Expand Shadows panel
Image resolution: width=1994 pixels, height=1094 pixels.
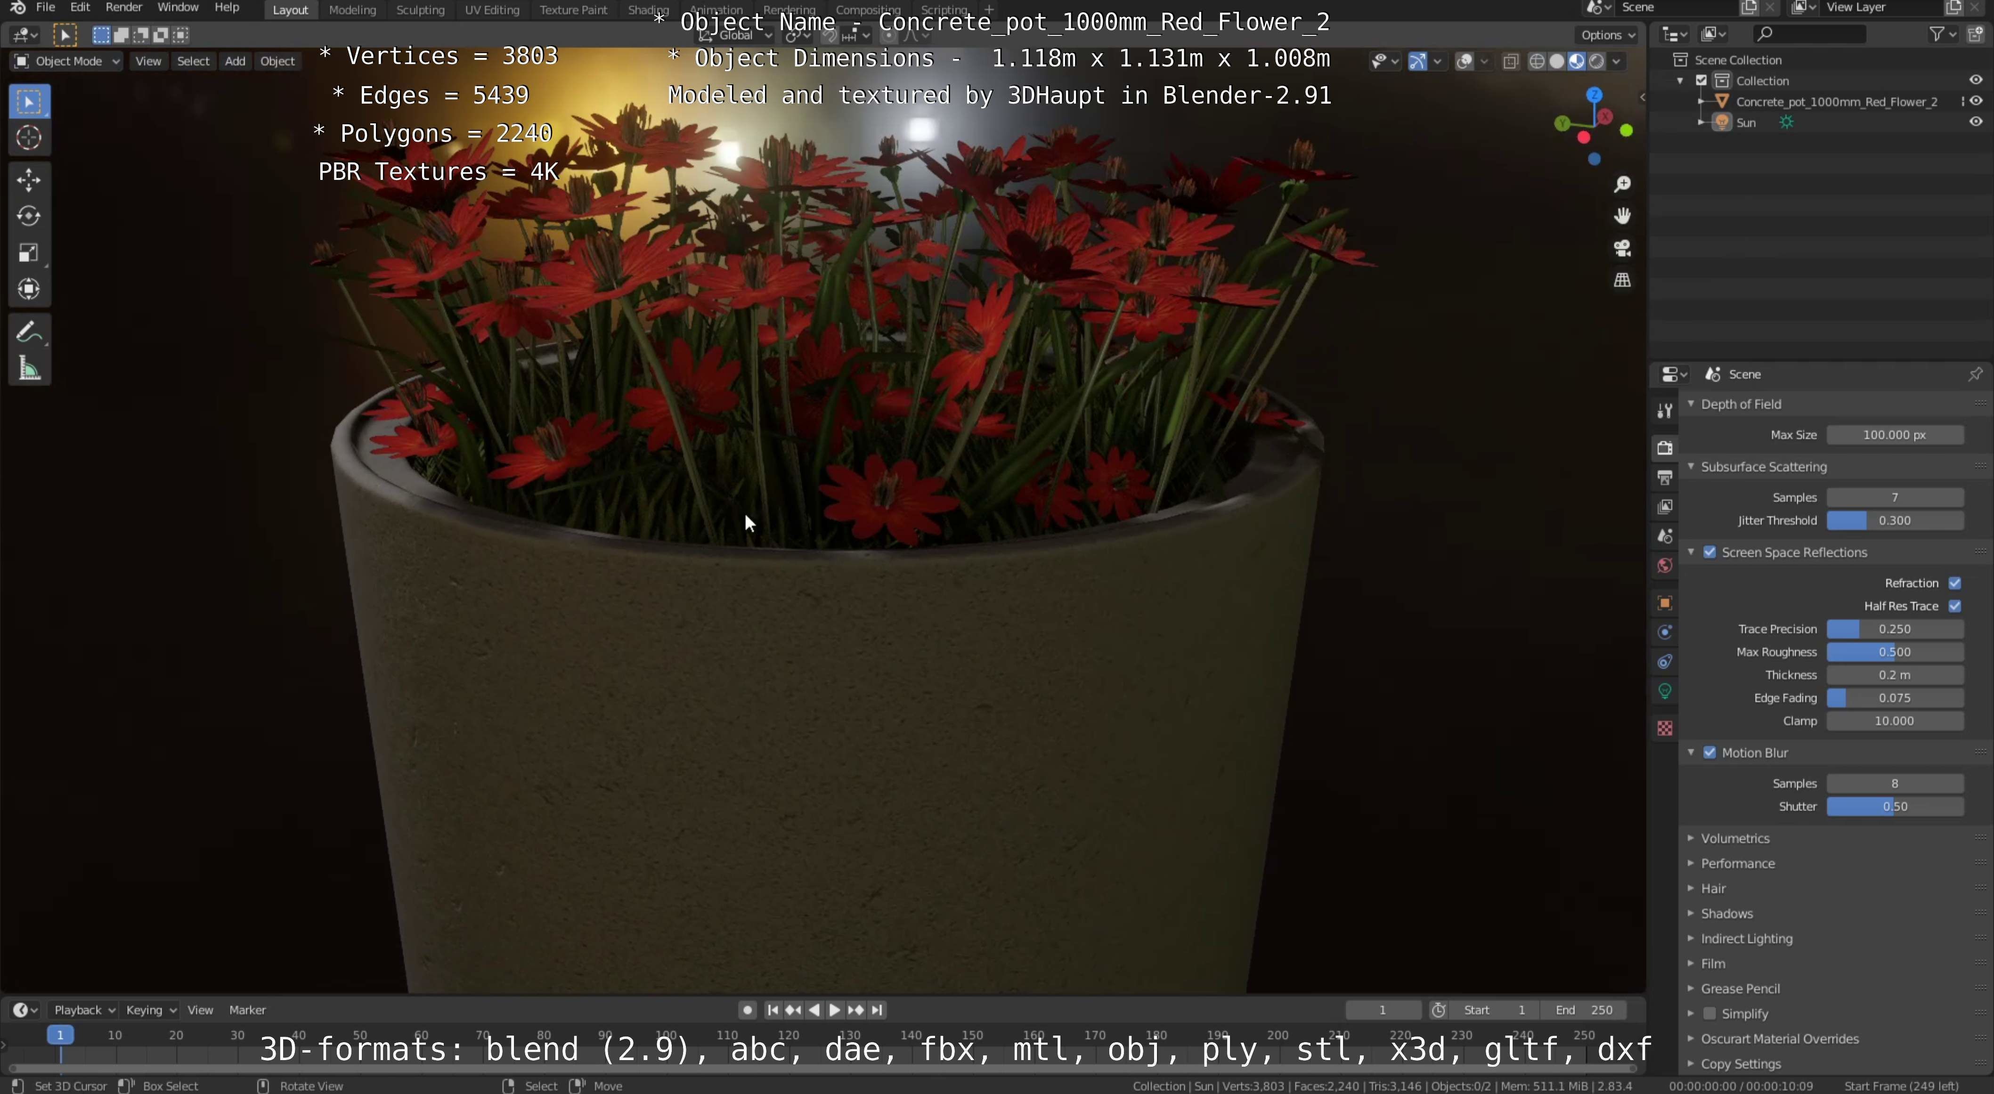click(1726, 914)
